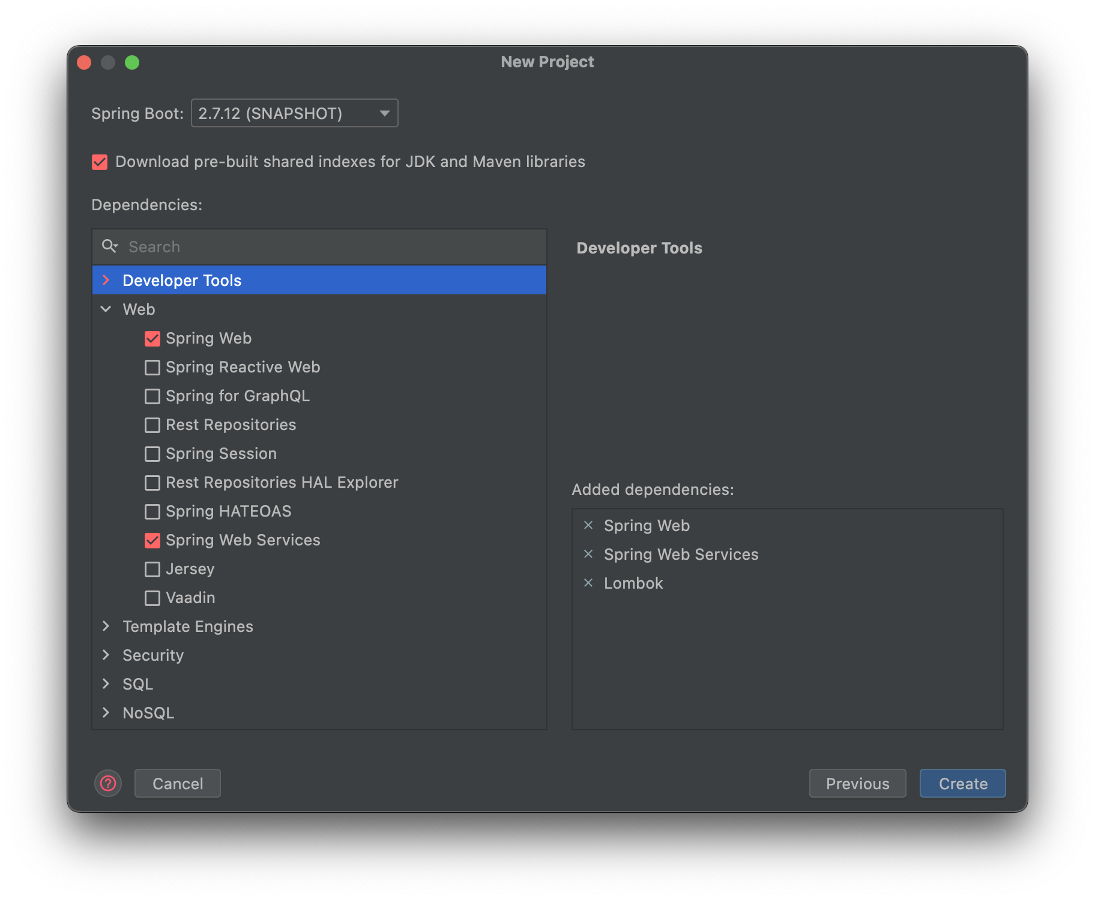This screenshot has height=901, width=1095.
Task: Click the green zoom window button
Action: pyautogui.click(x=132, y=62)
